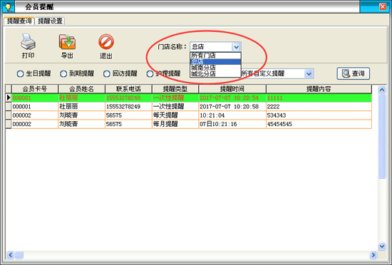Choose 城南分店 from the store list
Screen dimensions: 392x265
pos(215,68)
